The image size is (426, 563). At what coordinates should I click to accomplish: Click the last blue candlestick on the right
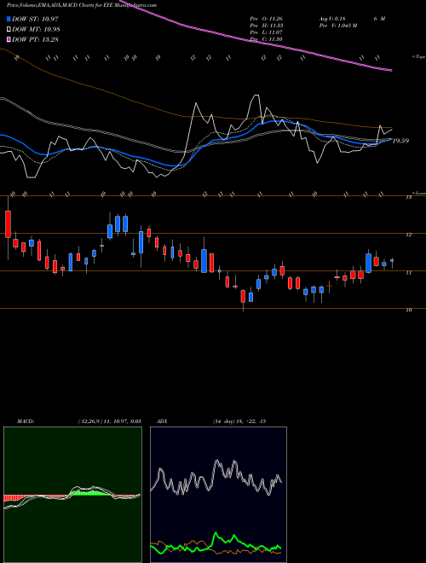[x=392, y=261]
